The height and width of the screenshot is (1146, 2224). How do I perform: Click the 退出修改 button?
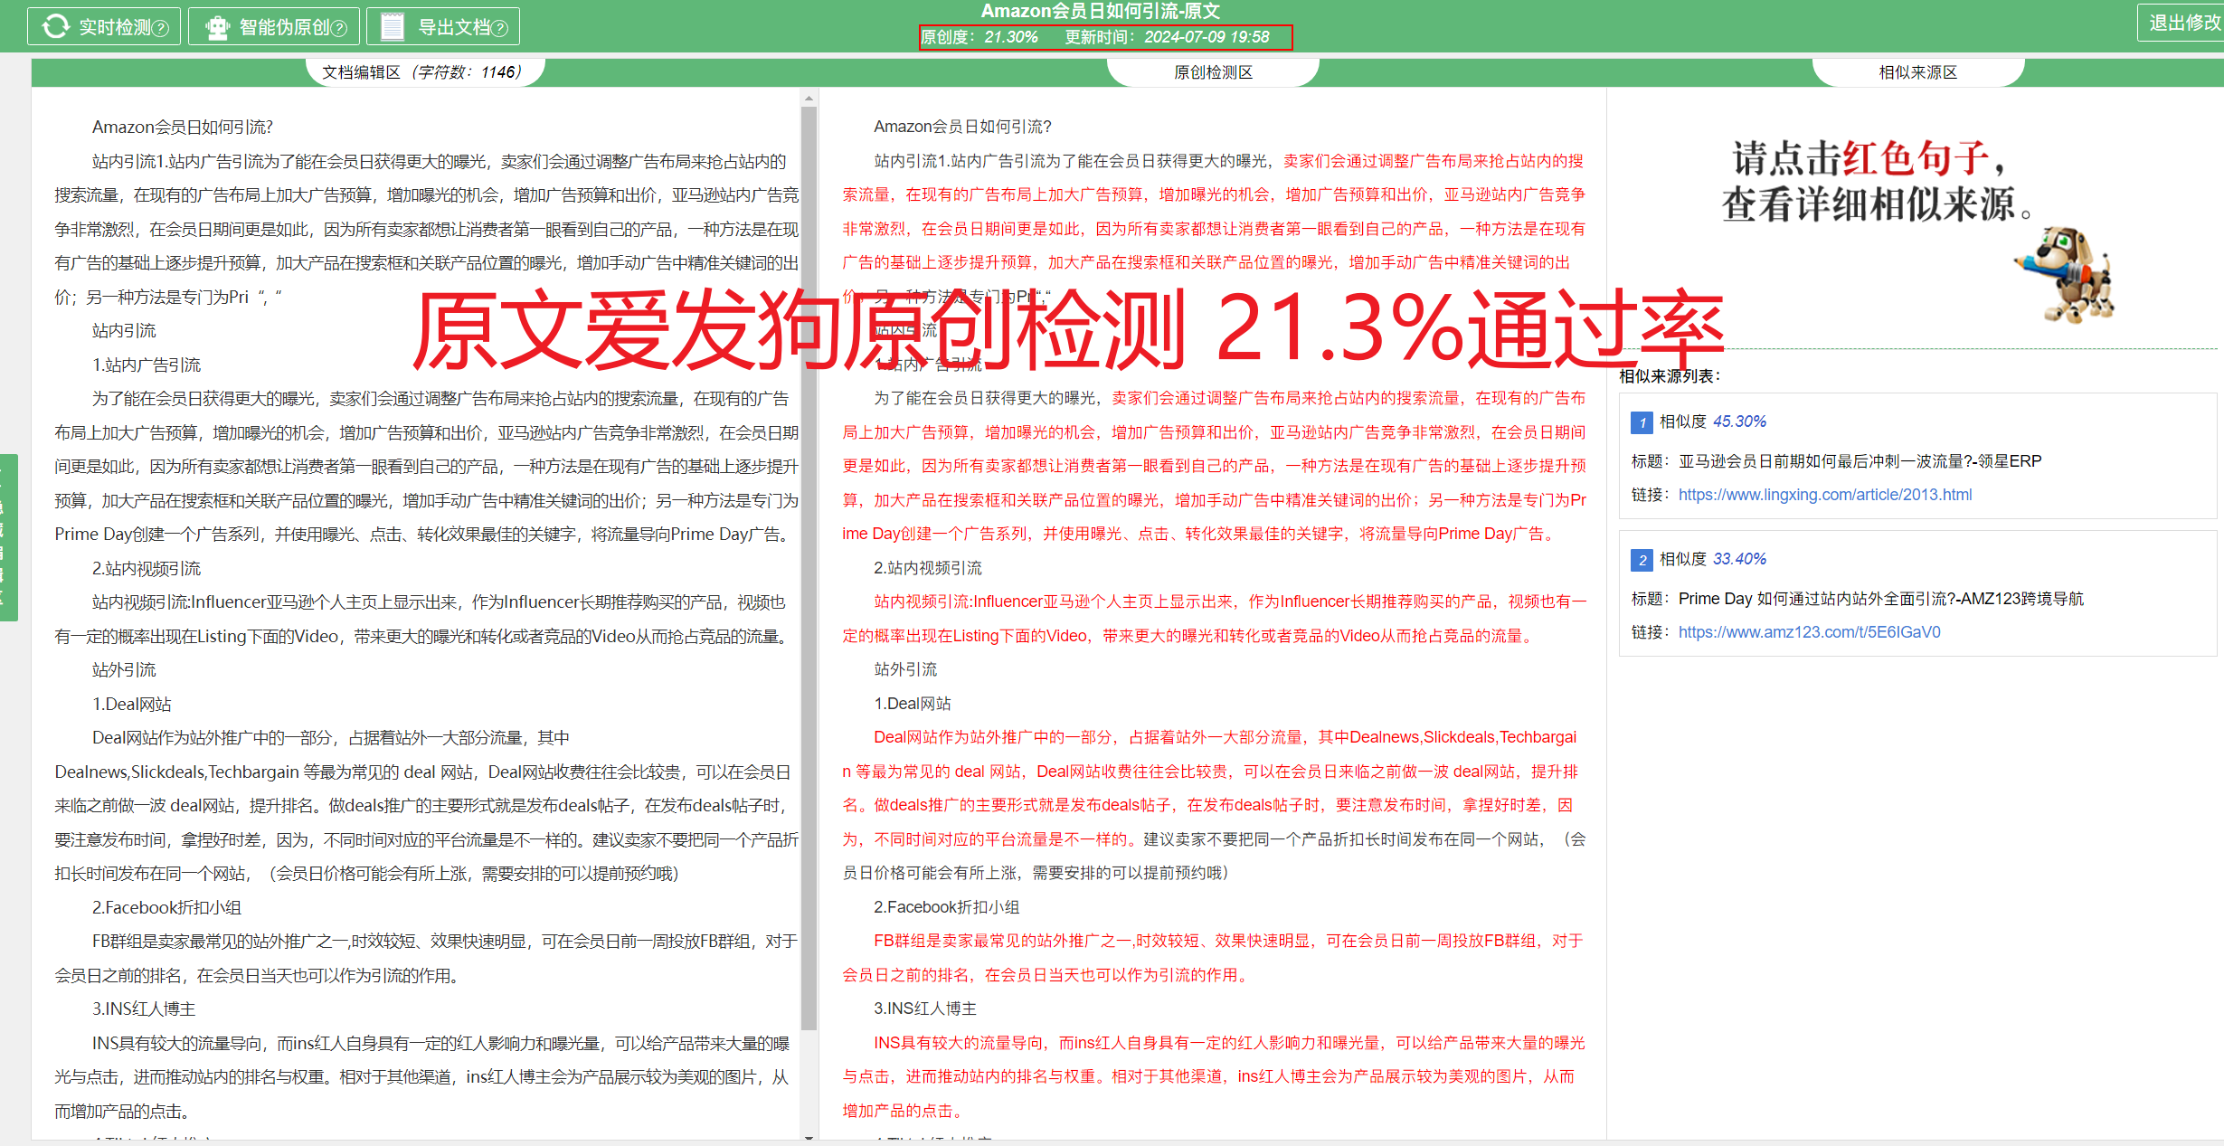point(2183,23)
